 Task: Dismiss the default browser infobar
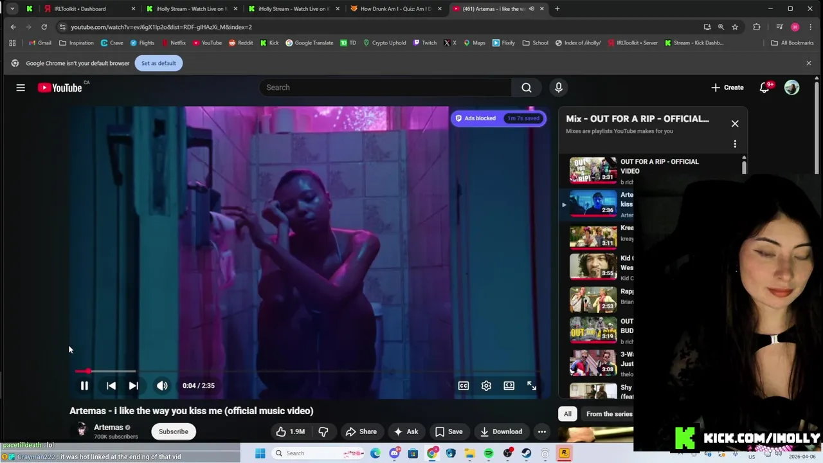click(809, 63)
